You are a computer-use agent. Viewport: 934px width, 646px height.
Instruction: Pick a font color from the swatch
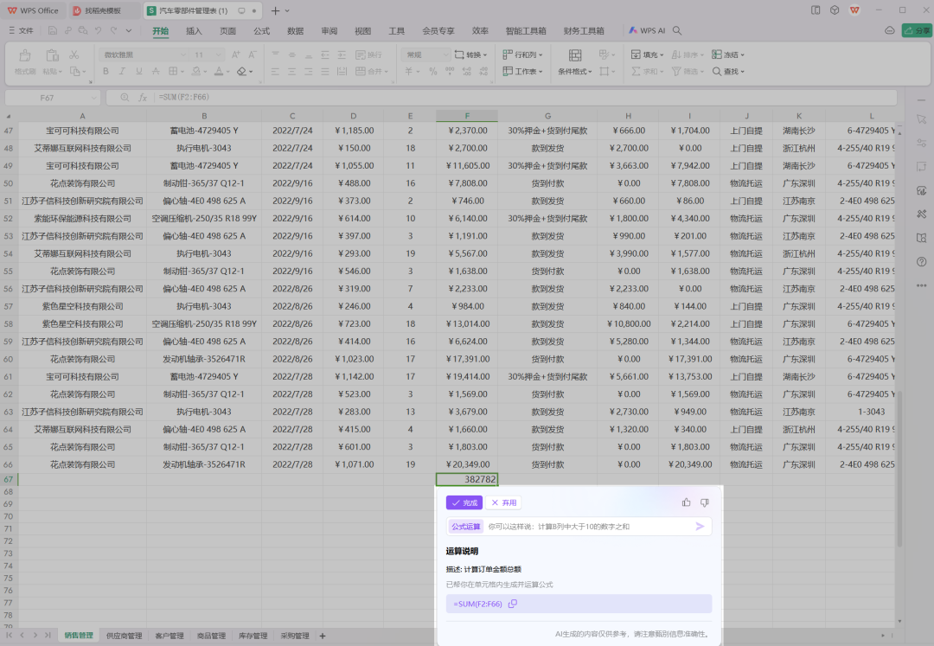coord(218,70)
